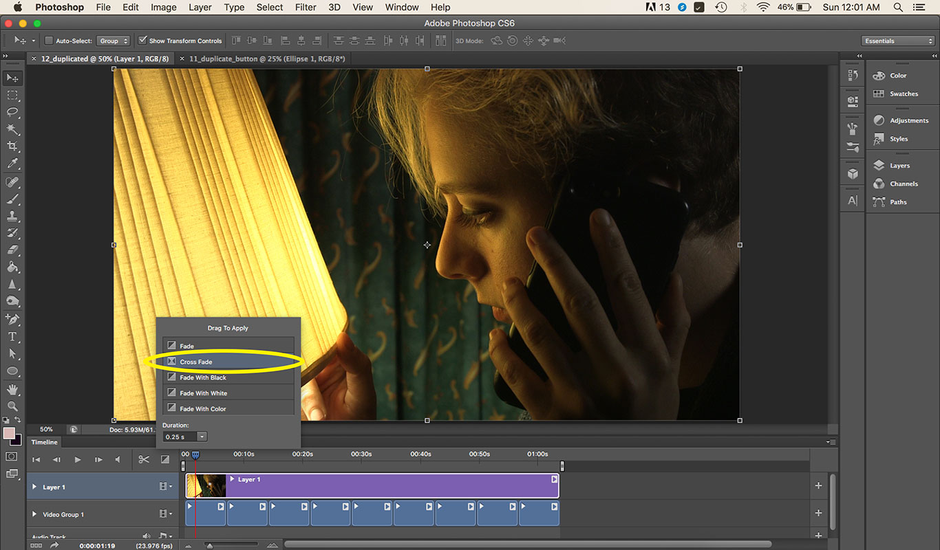Click the Change Screen Mode icon

coord(12,474)
